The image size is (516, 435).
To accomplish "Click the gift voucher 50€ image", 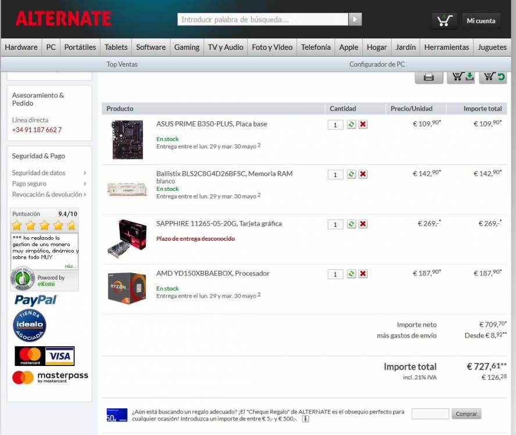I will pos(117,415).
